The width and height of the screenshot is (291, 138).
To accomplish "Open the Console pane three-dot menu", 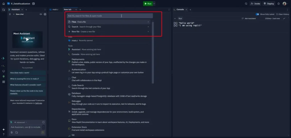I will 288,10.
